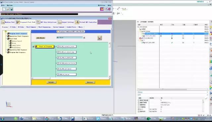This screenshot has width=212, height=122.
Task: Click the Context Help question icon
Action: [105, 9]
